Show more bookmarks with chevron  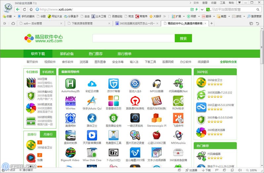(165, 16)
